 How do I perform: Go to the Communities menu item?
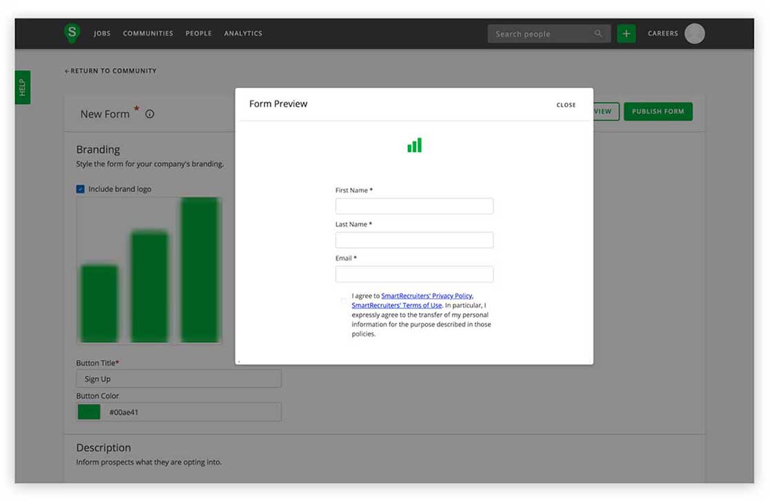coord(148,34)
